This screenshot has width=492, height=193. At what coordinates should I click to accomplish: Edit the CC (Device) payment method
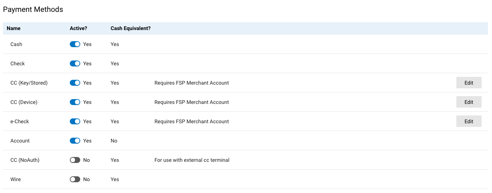click(469, 102)
